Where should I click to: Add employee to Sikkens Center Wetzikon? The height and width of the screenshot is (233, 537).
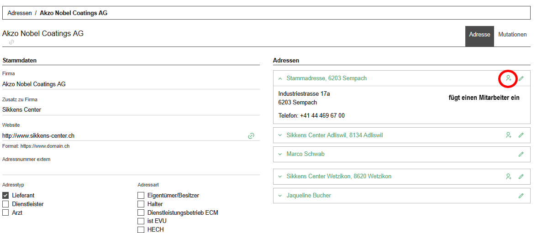[508, 176]
